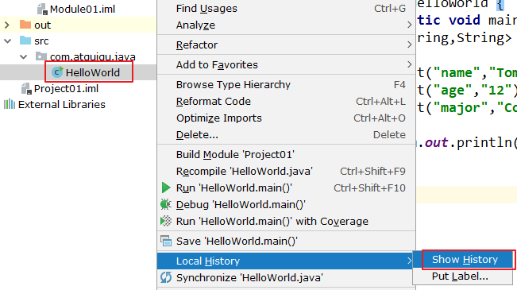The image size is (517, 290).
Task: Expand the out folder
Action: pyautogui.click(x=7, y=25)
